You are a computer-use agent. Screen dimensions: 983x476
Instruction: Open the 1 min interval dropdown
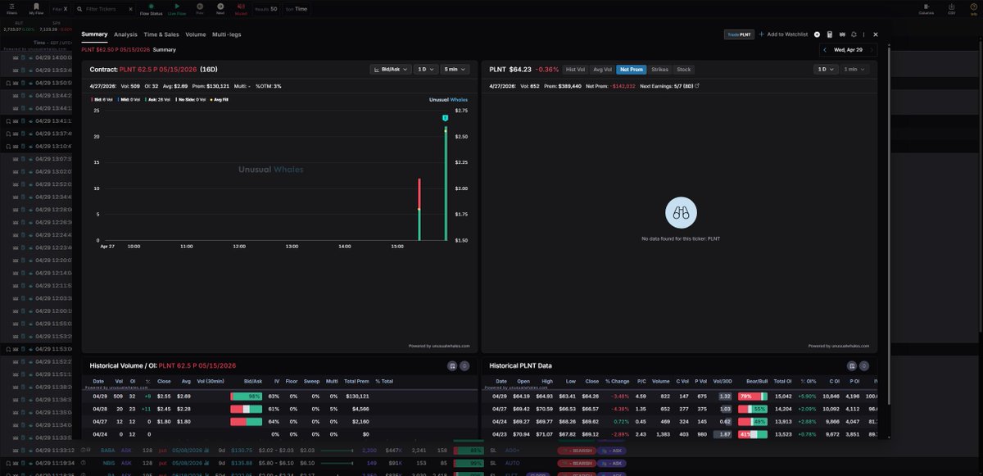click(x=854, y=70)
